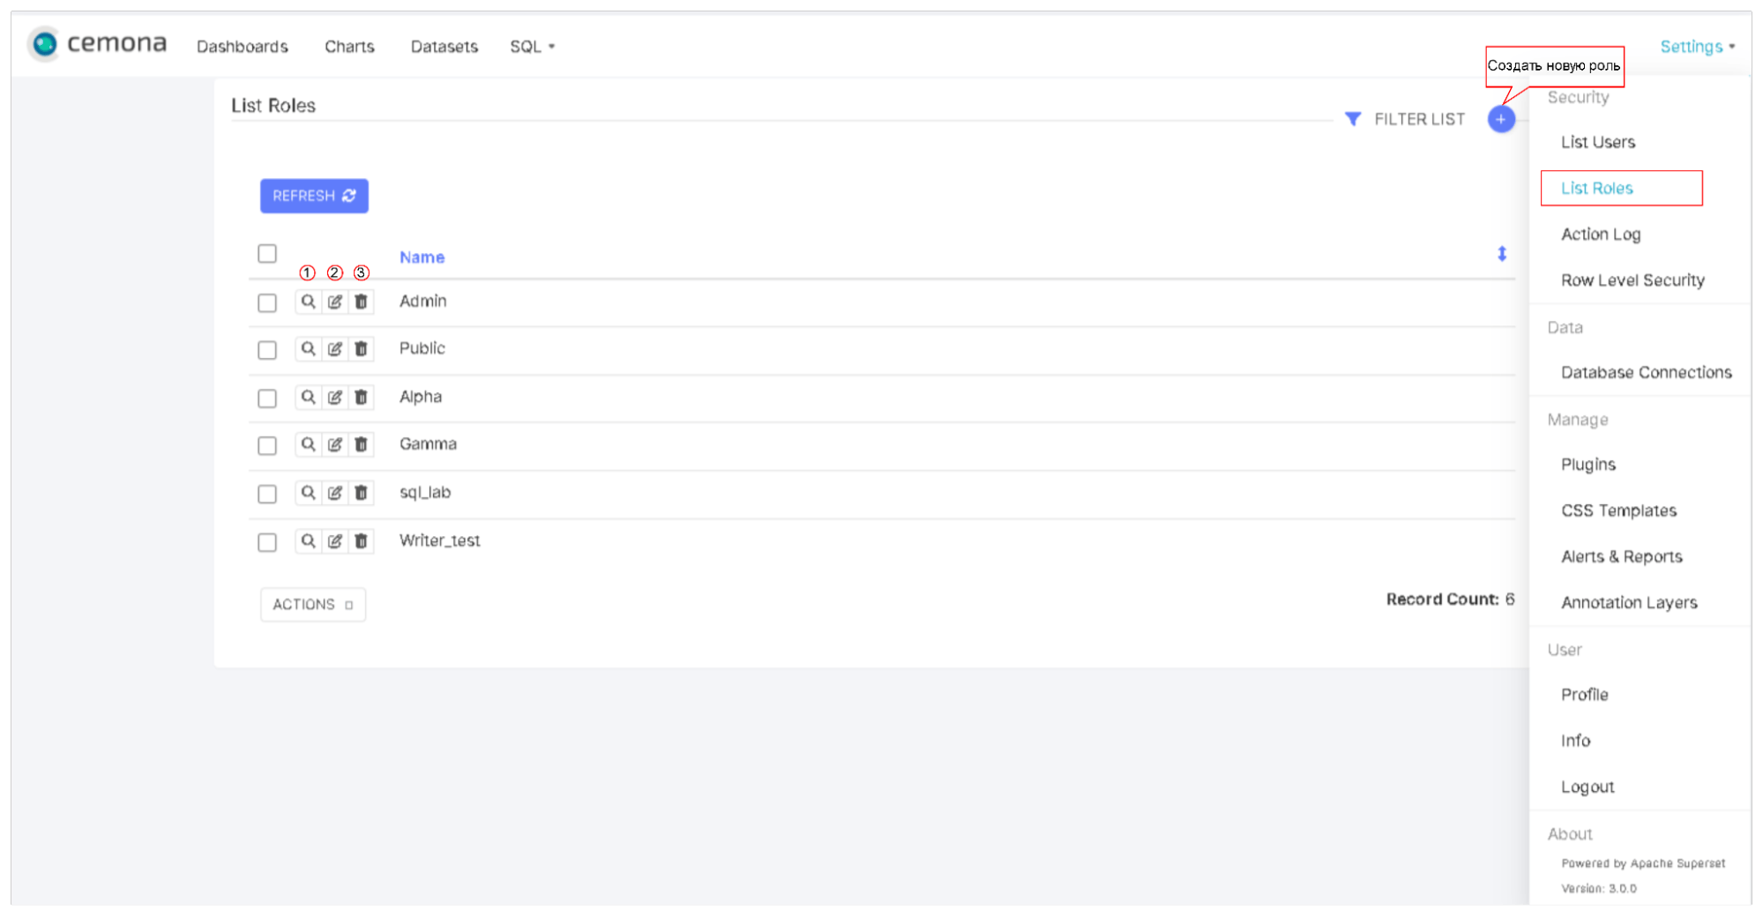
Task: Click the filter funnel icon
Action: pyautogui.click(x=1353, y=119)
